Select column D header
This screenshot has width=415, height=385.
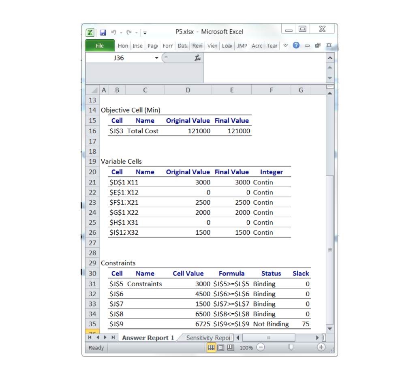[188, 90]
